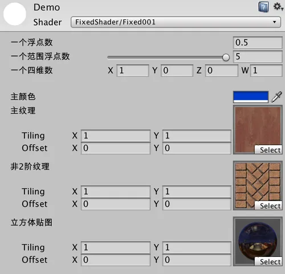The height and width of the screenshot is (274, 285).
Task: Click 立方体贴图 Offset X field
Action: pos(116,260)
